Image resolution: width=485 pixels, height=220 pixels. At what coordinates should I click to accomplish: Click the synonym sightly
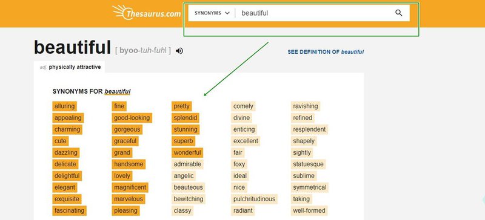[x=302, y=153]
